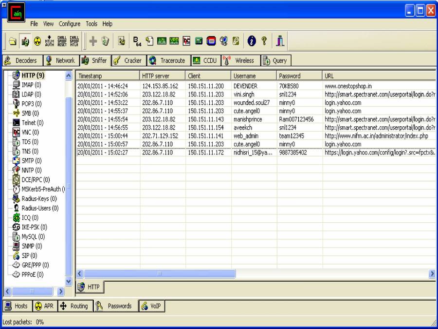Screen dimensions: 438x329
Task: Click the table's horizontal scrollbar right arrow
Action: pyautogui.click(x=431, y=274)
